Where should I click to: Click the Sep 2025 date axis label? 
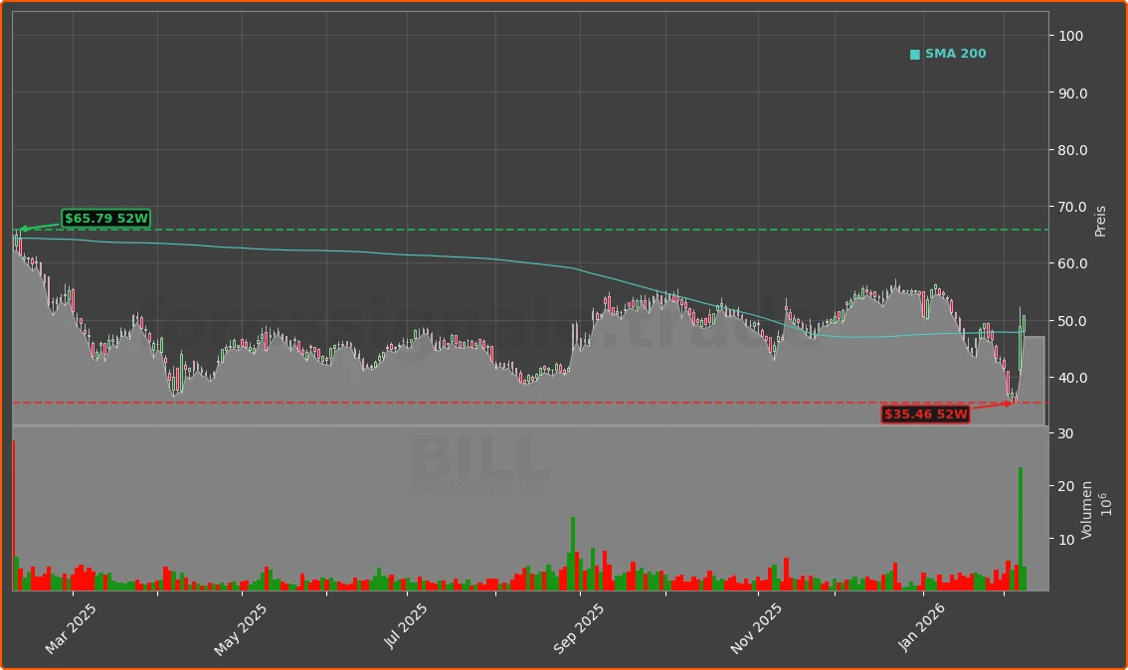tap(578, 629)
